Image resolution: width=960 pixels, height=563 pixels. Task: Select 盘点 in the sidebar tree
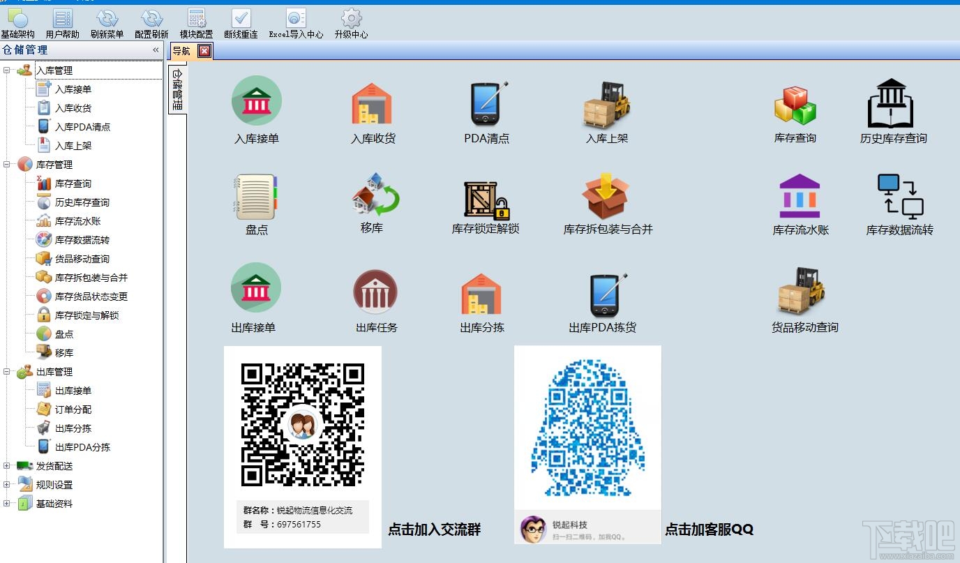[64, 334]
